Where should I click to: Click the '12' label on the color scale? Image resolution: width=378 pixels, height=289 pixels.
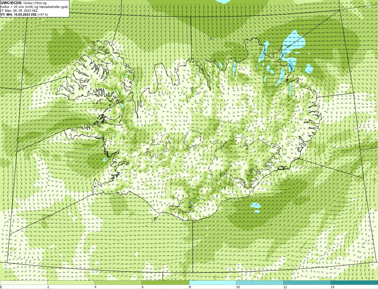[285, 287]
